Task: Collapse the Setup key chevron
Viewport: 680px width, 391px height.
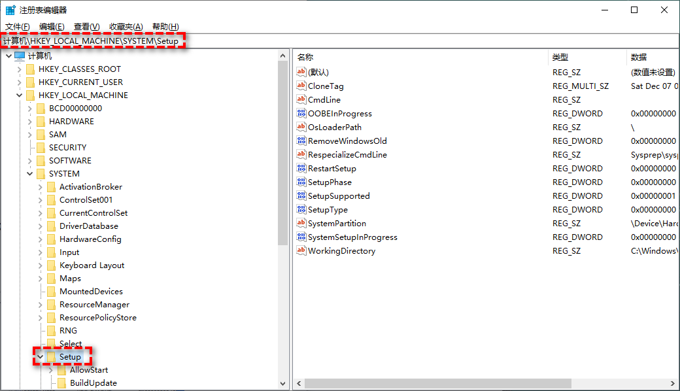Action: [41, 357]
